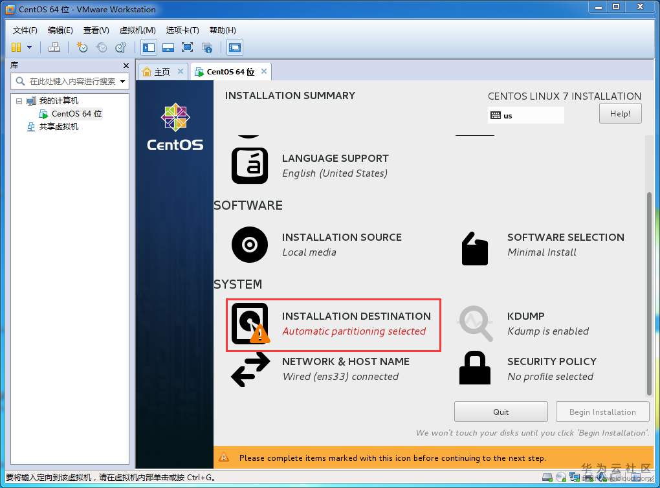The height and width of the screenshot is (488, 660).
Task: Collapse the 我的计算机 tree node
Action: click(19, 101)
